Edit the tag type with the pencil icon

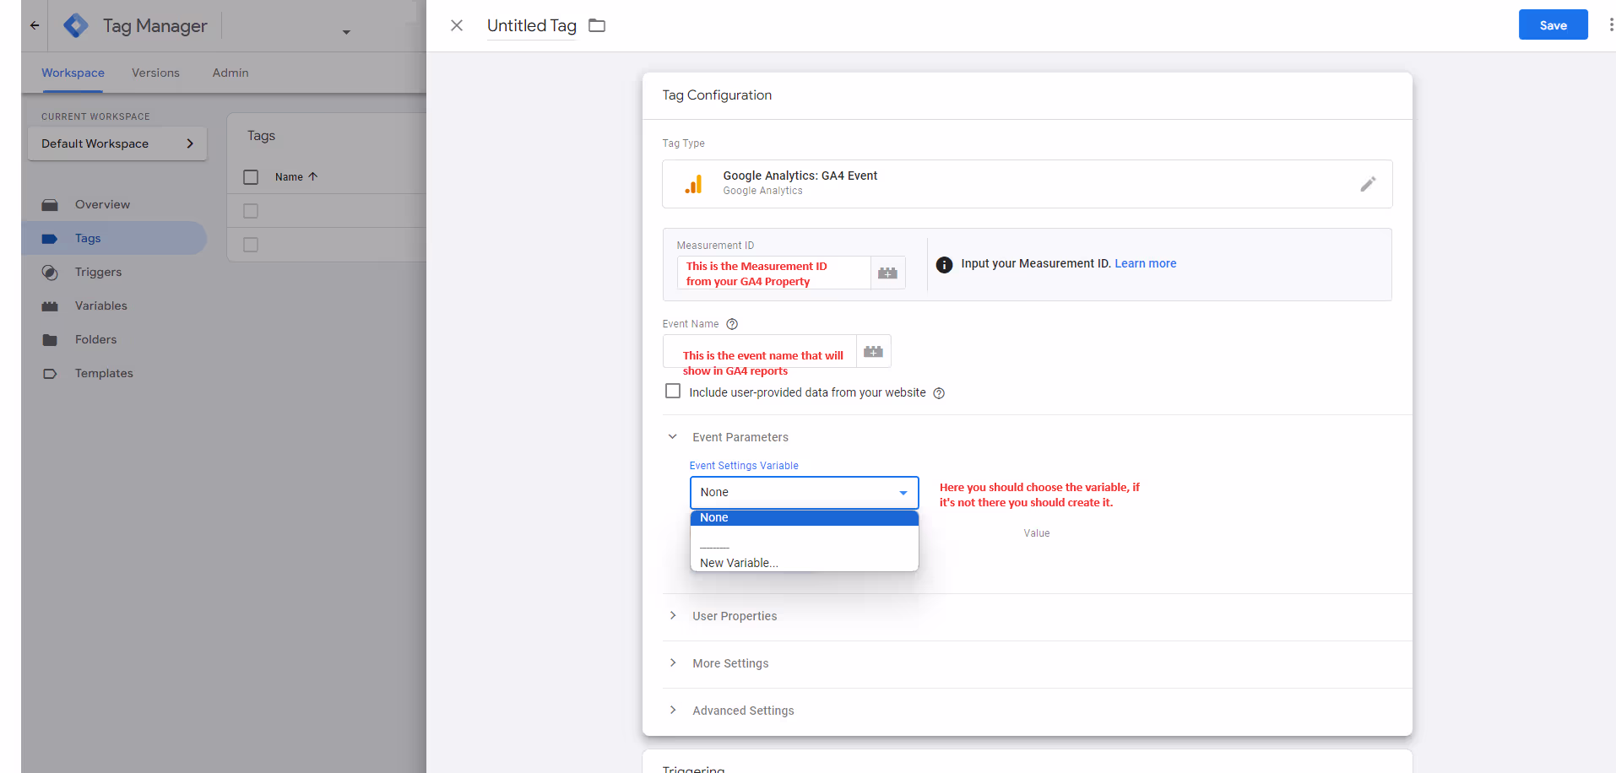click(x=1368, y=184)
